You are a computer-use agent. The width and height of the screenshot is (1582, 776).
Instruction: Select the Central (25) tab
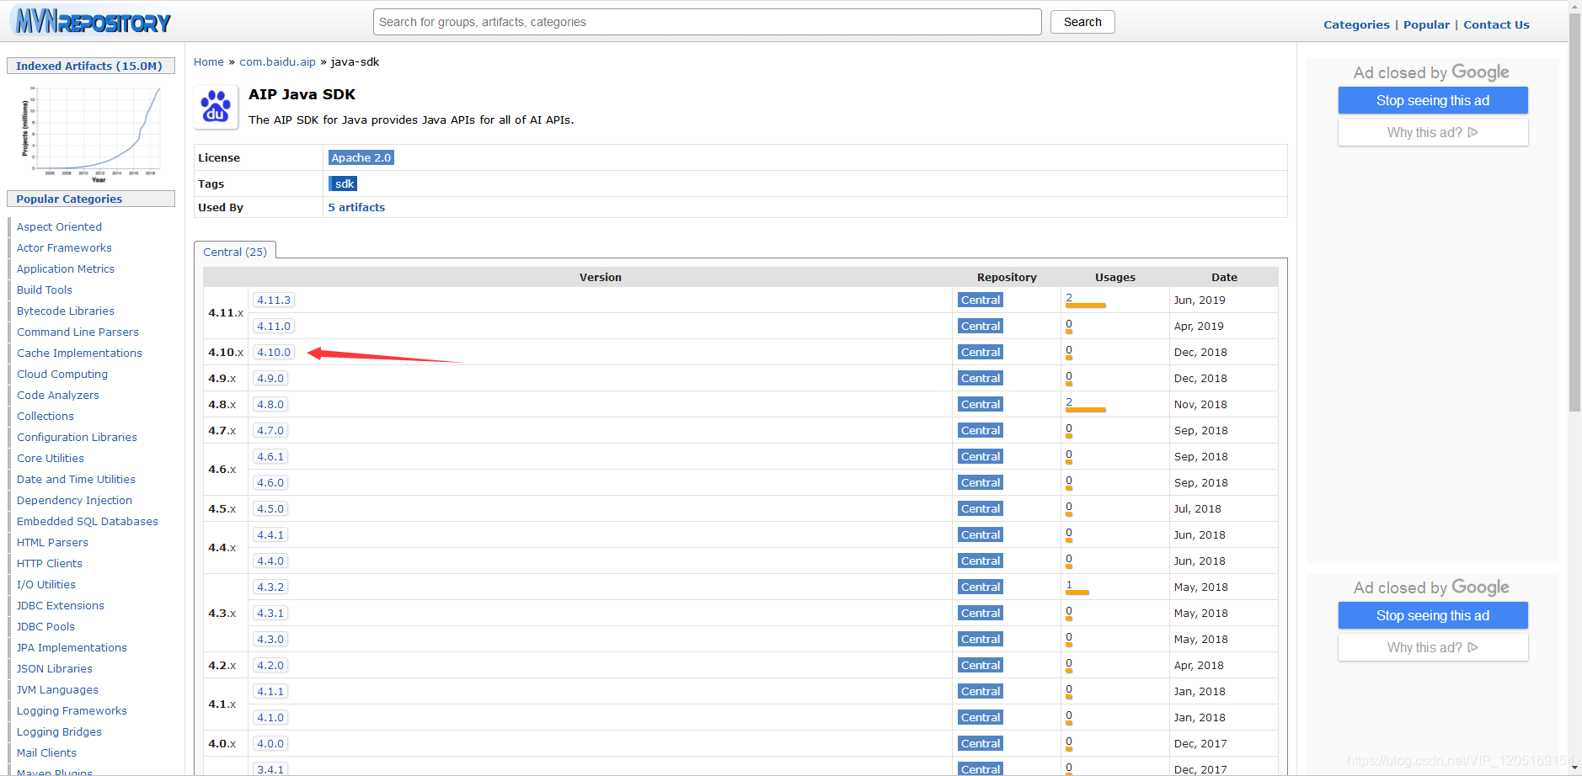point(235,252)
